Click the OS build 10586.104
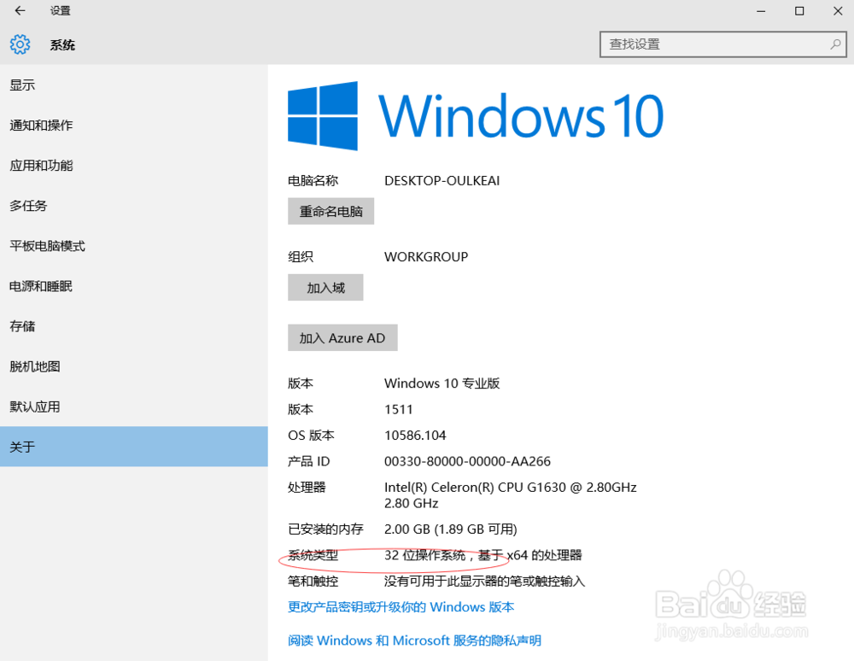Image resolution: width=854 pixels, height=661 pixels. [x=415, y=436]
